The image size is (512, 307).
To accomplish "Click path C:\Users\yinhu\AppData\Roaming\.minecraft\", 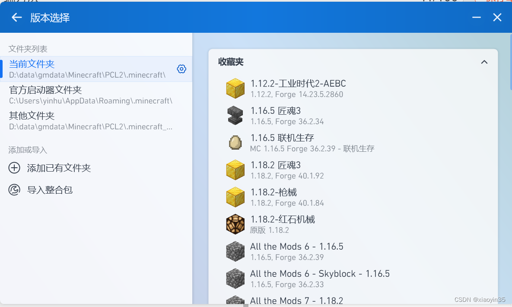I will coord(91,101).
